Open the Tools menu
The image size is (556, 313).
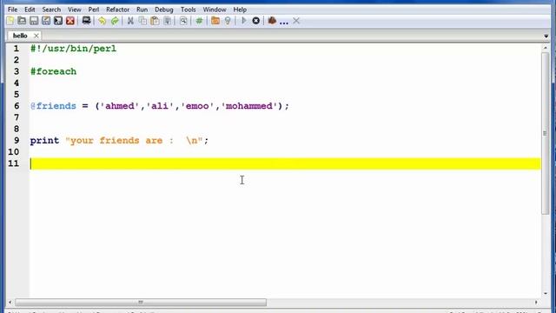tap(188, 10)
